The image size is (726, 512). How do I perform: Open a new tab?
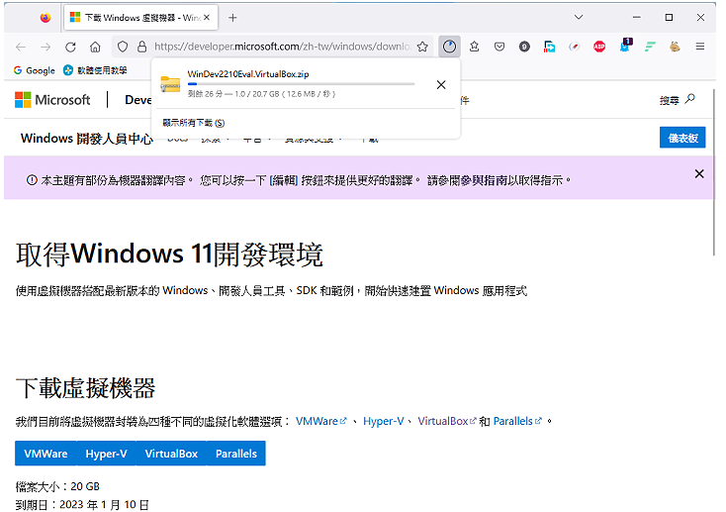232,18
